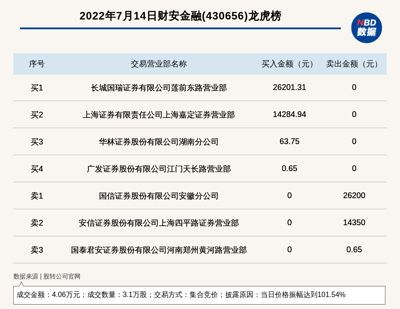The image size is (400, 309).
Task: Click the sell amount 0 in 买3 row
Action: tap(354, 141)
